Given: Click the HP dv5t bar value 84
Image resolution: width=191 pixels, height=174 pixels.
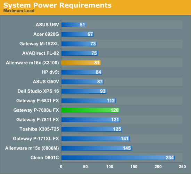Looking at the screenshot, I should 98,72.
